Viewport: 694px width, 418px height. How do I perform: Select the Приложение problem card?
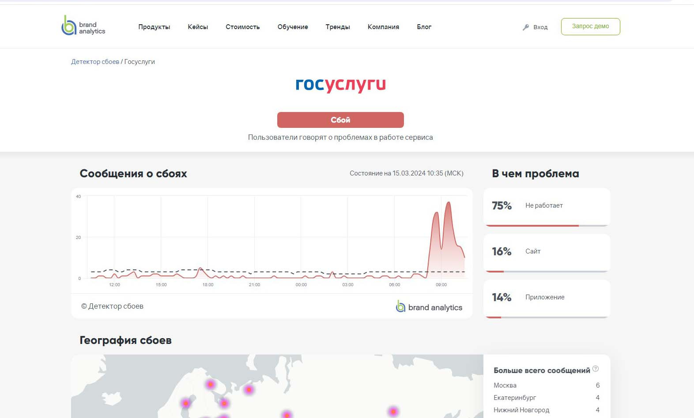click(547, 299)
